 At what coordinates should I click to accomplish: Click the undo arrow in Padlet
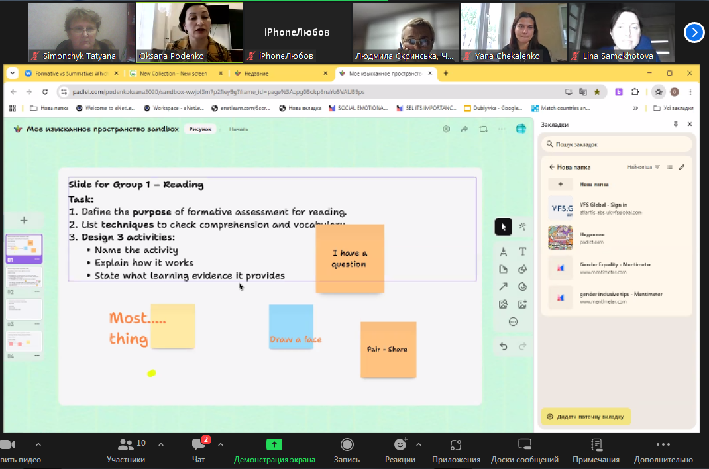coord(504,346)
